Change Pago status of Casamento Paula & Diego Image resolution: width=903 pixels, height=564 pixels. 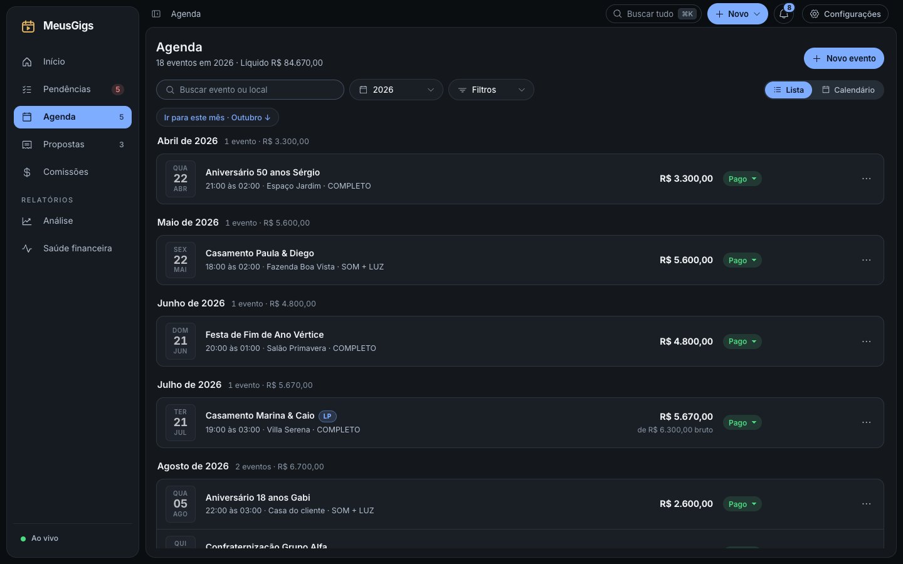742,260
